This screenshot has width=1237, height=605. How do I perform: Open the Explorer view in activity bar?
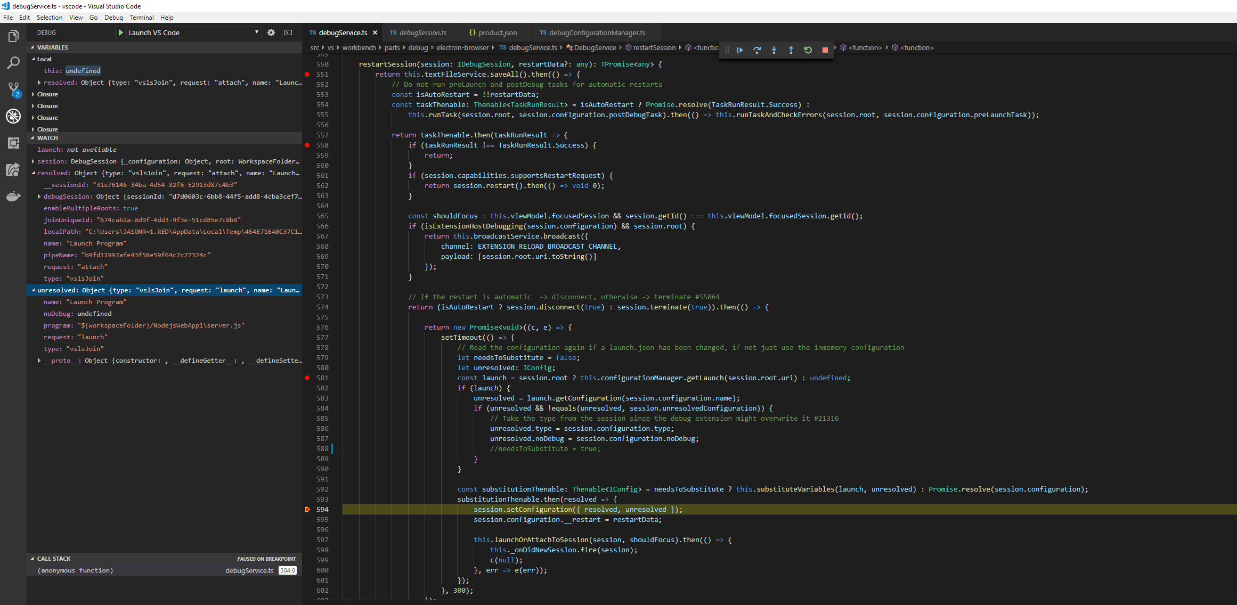click(13, 36)
